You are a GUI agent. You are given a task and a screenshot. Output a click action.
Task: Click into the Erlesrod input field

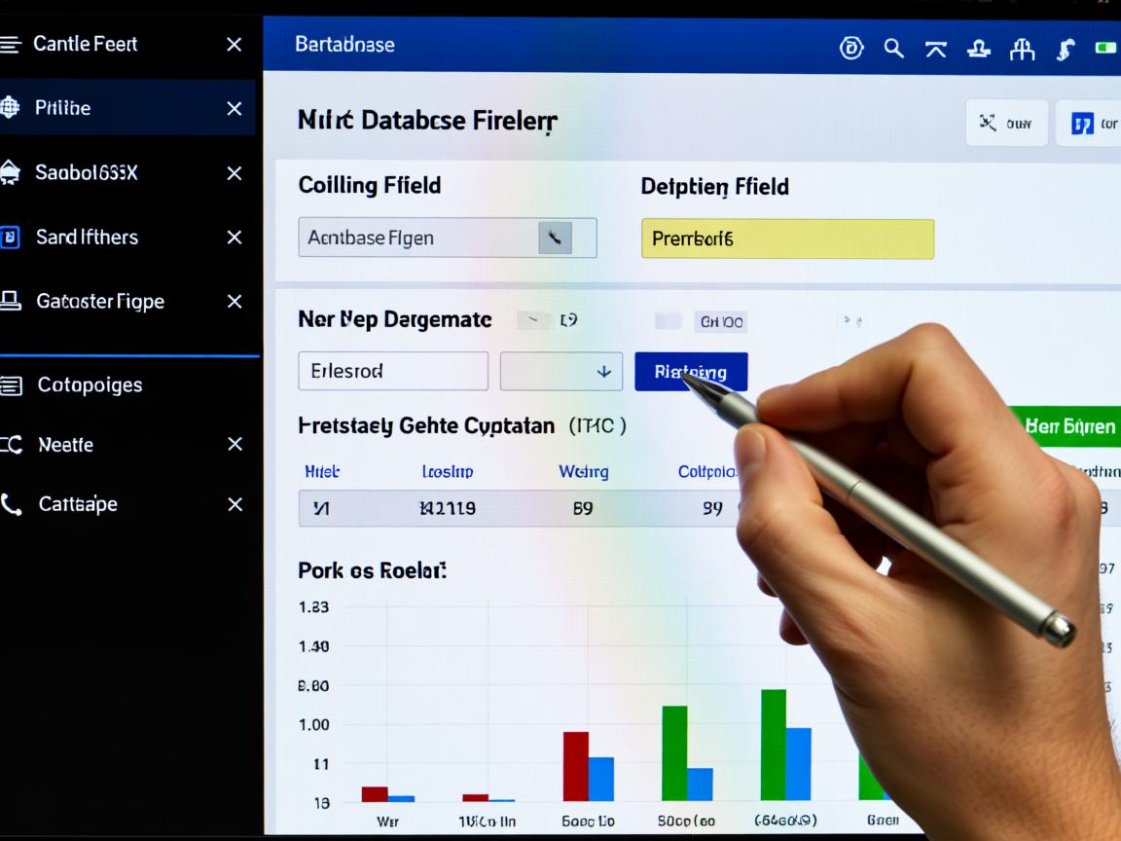(x=392, y=371)
